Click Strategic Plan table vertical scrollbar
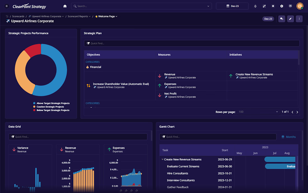Image resolution: width=308 pixels, height=193 pixels. tap(299, 58)
